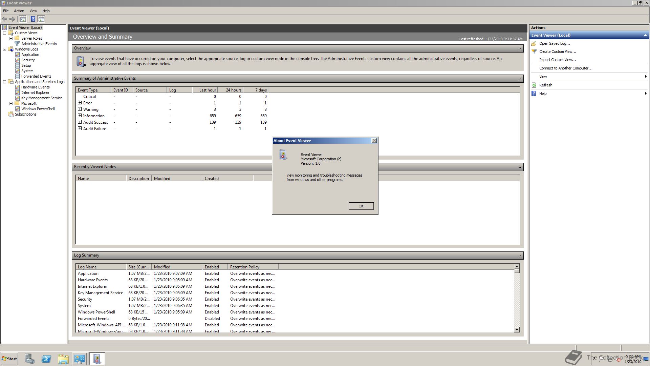Select Internet Explorer log in tree

click(x=35, y=93)
